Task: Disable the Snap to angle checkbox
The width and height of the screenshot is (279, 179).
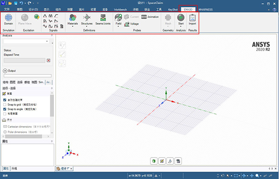Action: pos(5,109)
